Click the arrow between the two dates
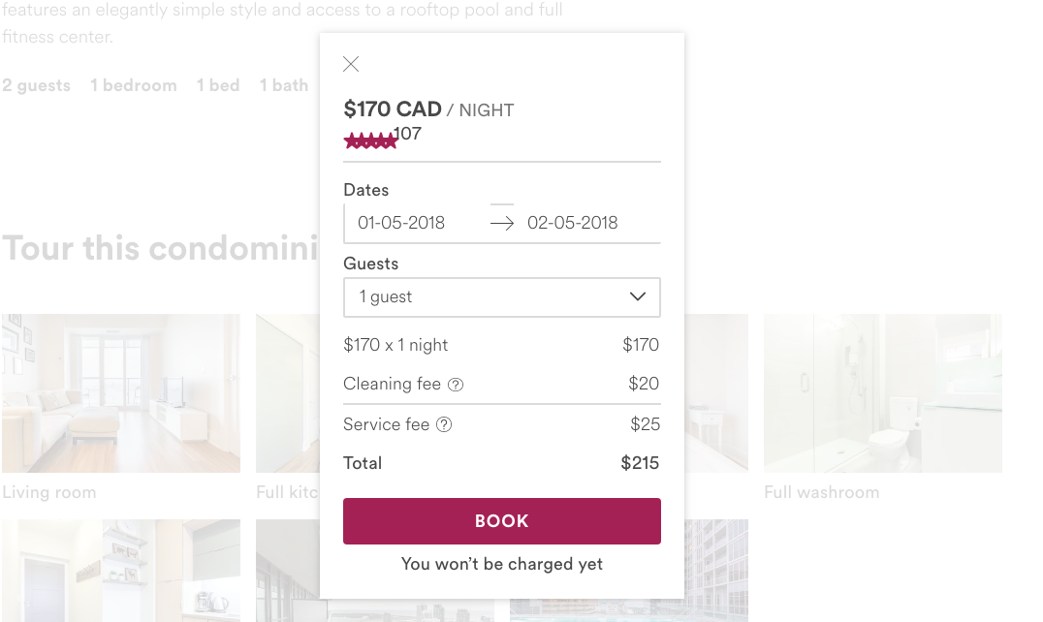The width and height of the screenshot is (1043, 622). click(502, 223)
